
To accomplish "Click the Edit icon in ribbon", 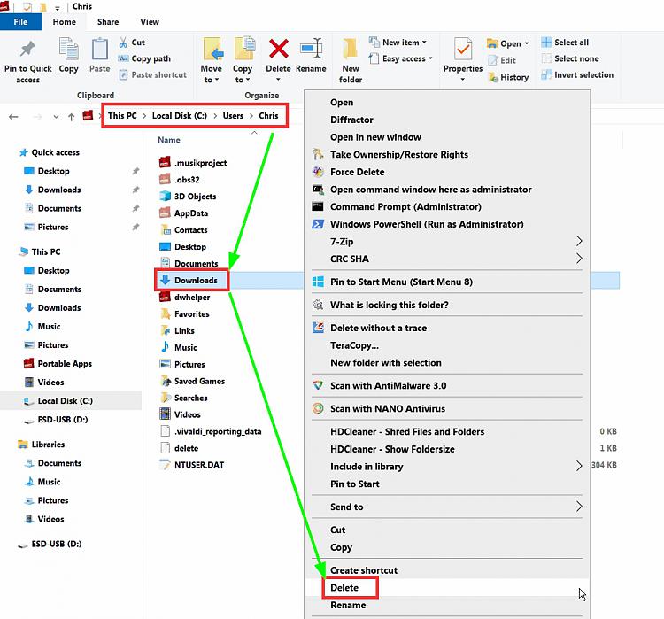I will (493, 60).
